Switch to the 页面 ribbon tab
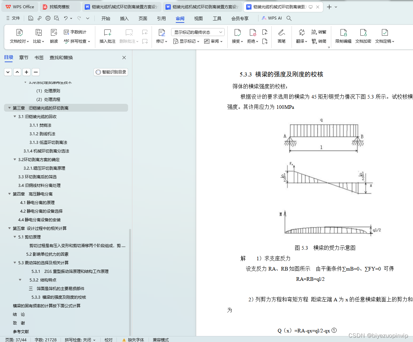 coord(143,19)
